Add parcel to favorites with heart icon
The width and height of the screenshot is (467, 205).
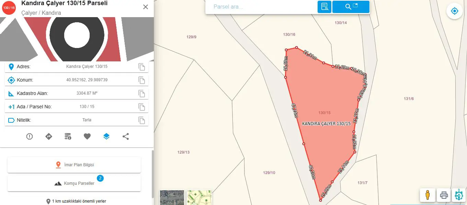pyautogui.click(x=87, y=136)
